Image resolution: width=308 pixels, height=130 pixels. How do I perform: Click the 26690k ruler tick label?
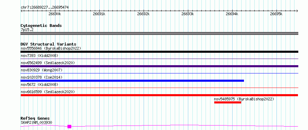coord(55,14)
